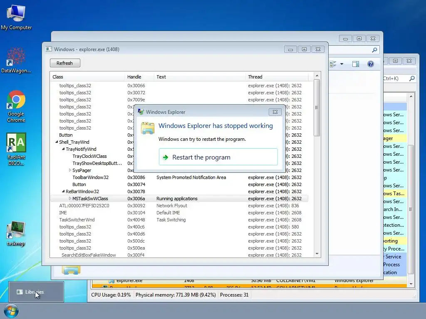Image resolution: width=426 pixels, height=319 pixels.
Task: Select the ToolbarWindow32 row
Action: point(179,177)
